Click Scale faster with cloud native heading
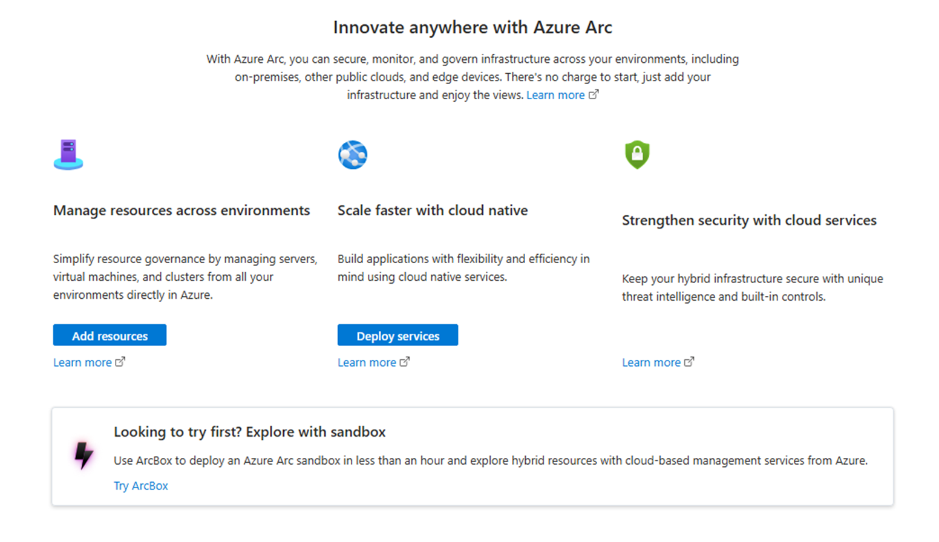The width and height of the screenshot is (939, 542). (x=433, y=210)
